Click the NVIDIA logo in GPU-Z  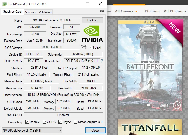92,34
